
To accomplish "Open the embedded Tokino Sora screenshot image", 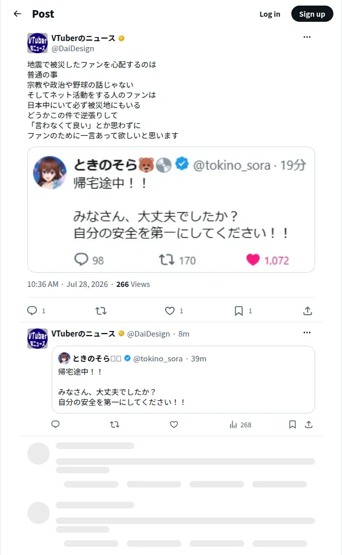I will coord(171,209).
